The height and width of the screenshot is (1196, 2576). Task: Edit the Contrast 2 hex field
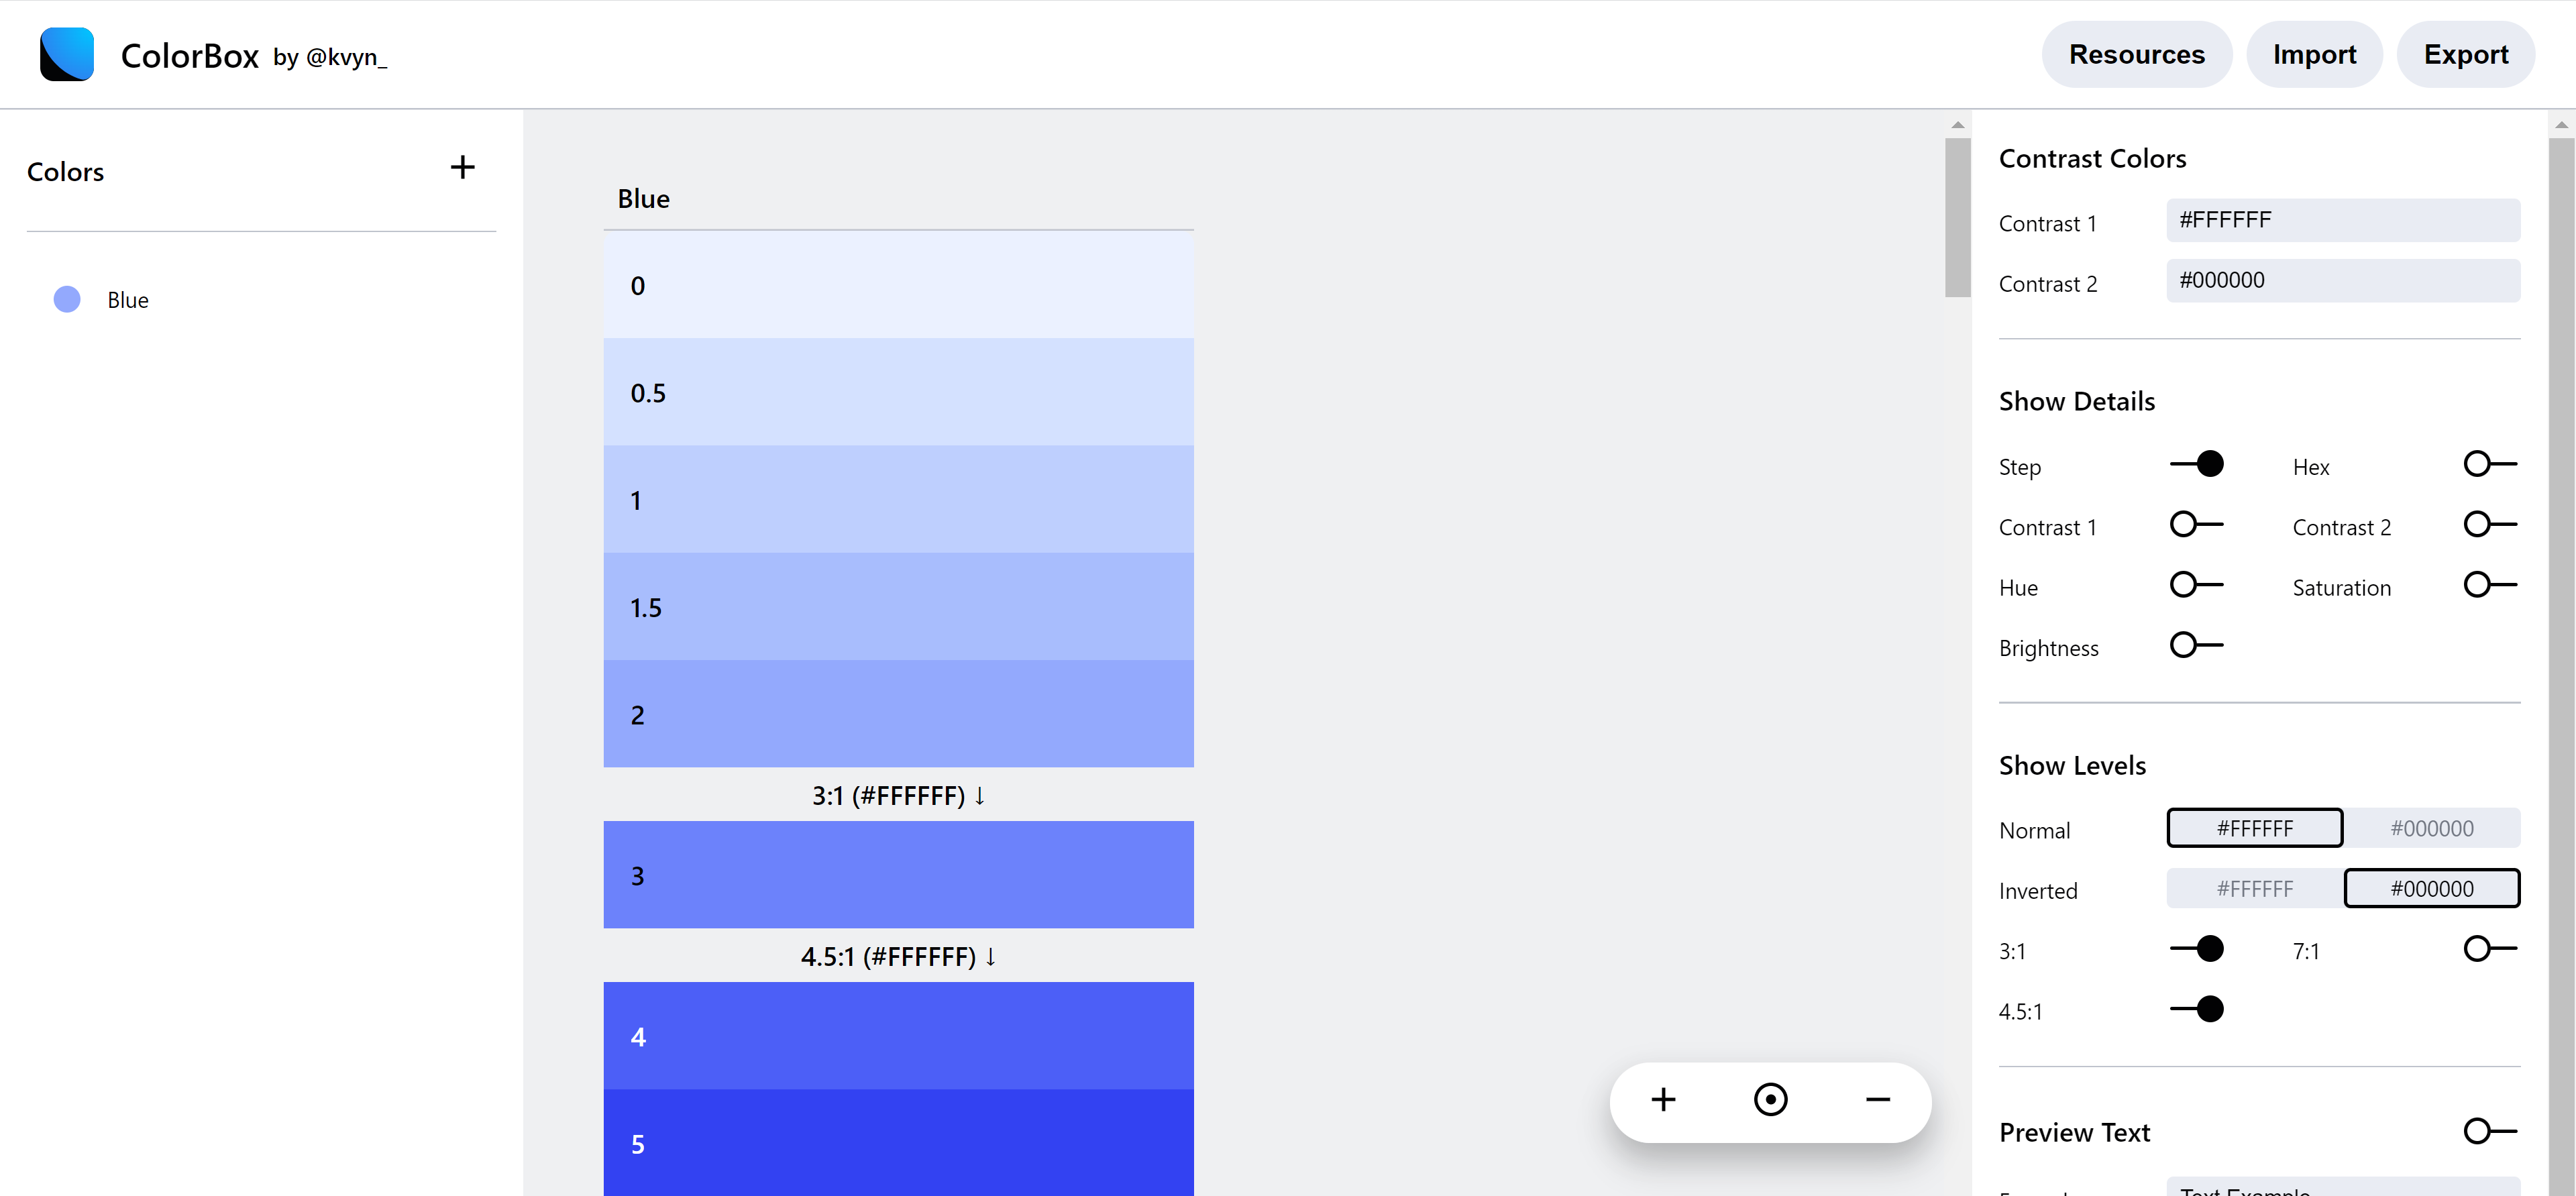2342,281
